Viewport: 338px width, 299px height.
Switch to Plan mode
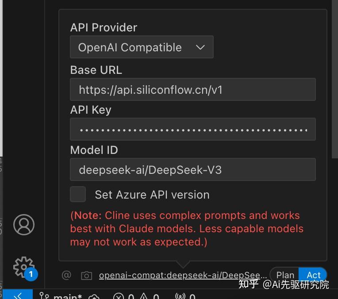coord(285,275)
